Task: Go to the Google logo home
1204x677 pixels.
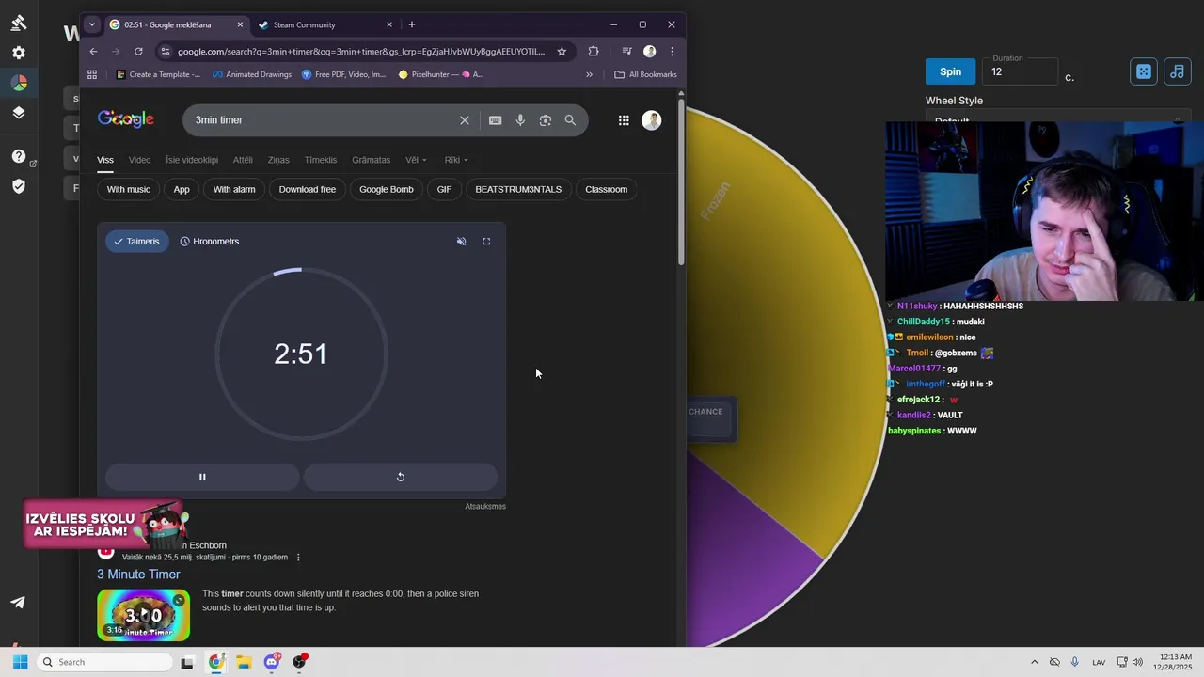Action: [126, 119]
